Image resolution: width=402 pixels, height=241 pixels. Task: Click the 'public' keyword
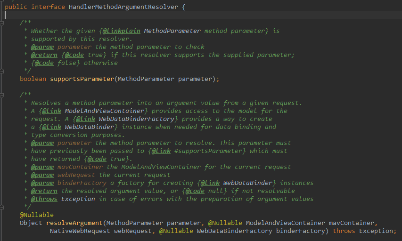(x=16, y=7)
